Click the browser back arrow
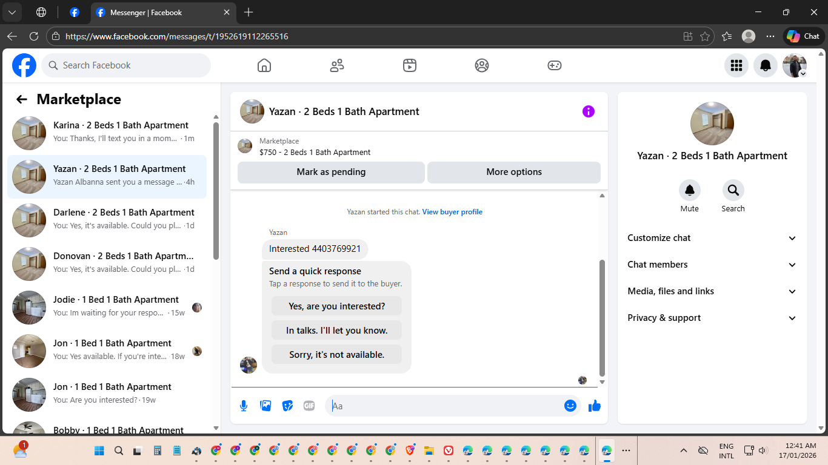 click(12, 36)
